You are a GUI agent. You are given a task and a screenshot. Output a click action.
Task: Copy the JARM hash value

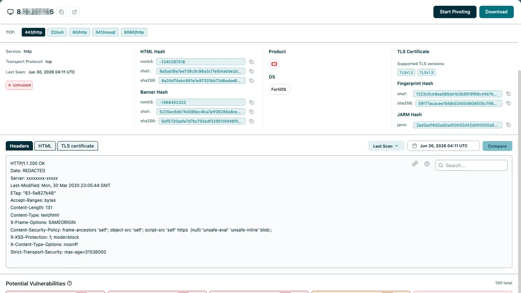click(508, 125)
